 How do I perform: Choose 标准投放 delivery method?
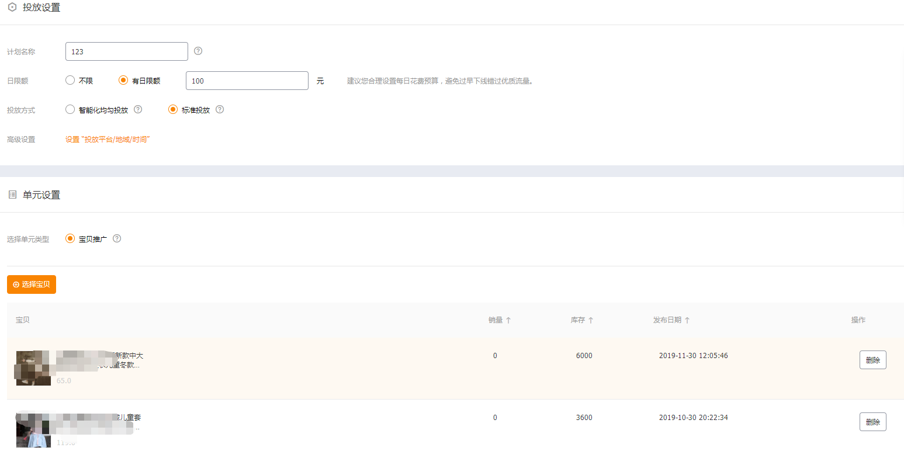173,109
